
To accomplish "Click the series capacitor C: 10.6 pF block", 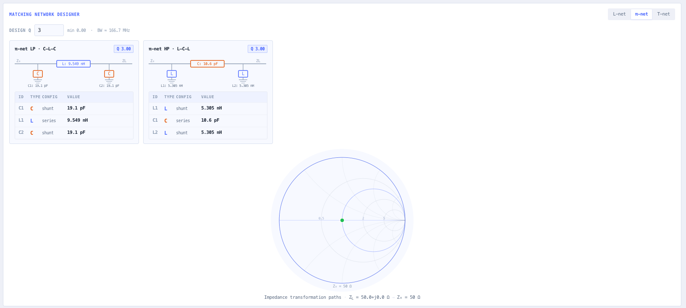I will [x=207, y=64].
